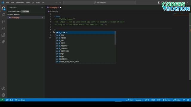Open the View menu
The width and height of the screenshot is (191, 107).
[x=28, y=3]
